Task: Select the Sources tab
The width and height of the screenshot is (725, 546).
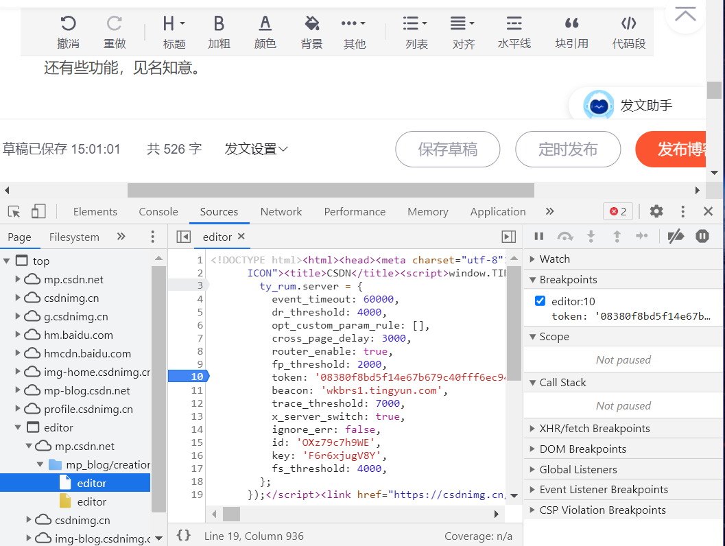Action: (219, 212)
